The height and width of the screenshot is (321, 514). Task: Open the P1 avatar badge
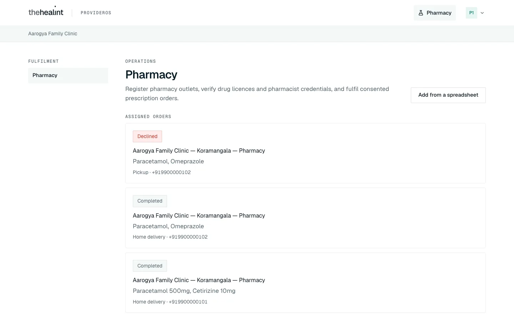[472, 13]
